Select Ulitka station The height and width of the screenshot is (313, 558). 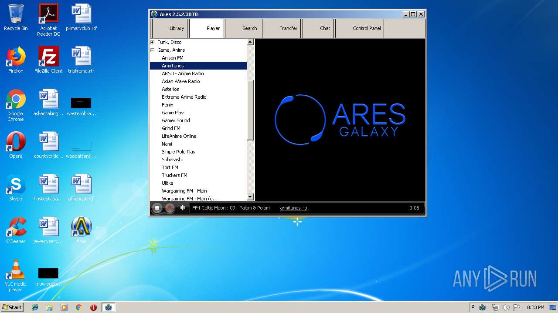click(x=167, y=183)
